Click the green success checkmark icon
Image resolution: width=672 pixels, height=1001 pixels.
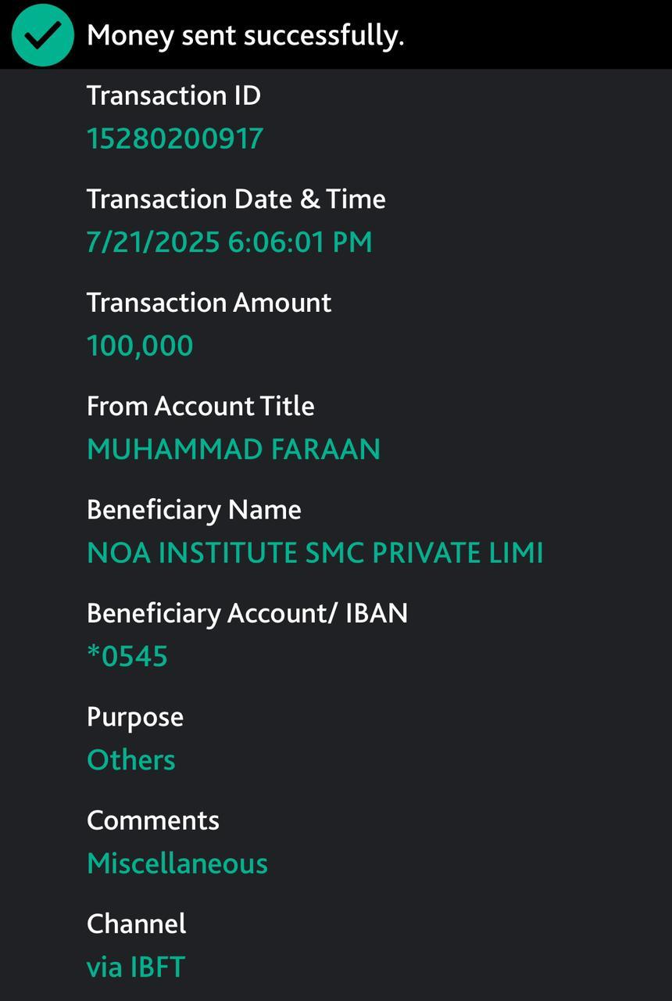coord(43,35)
